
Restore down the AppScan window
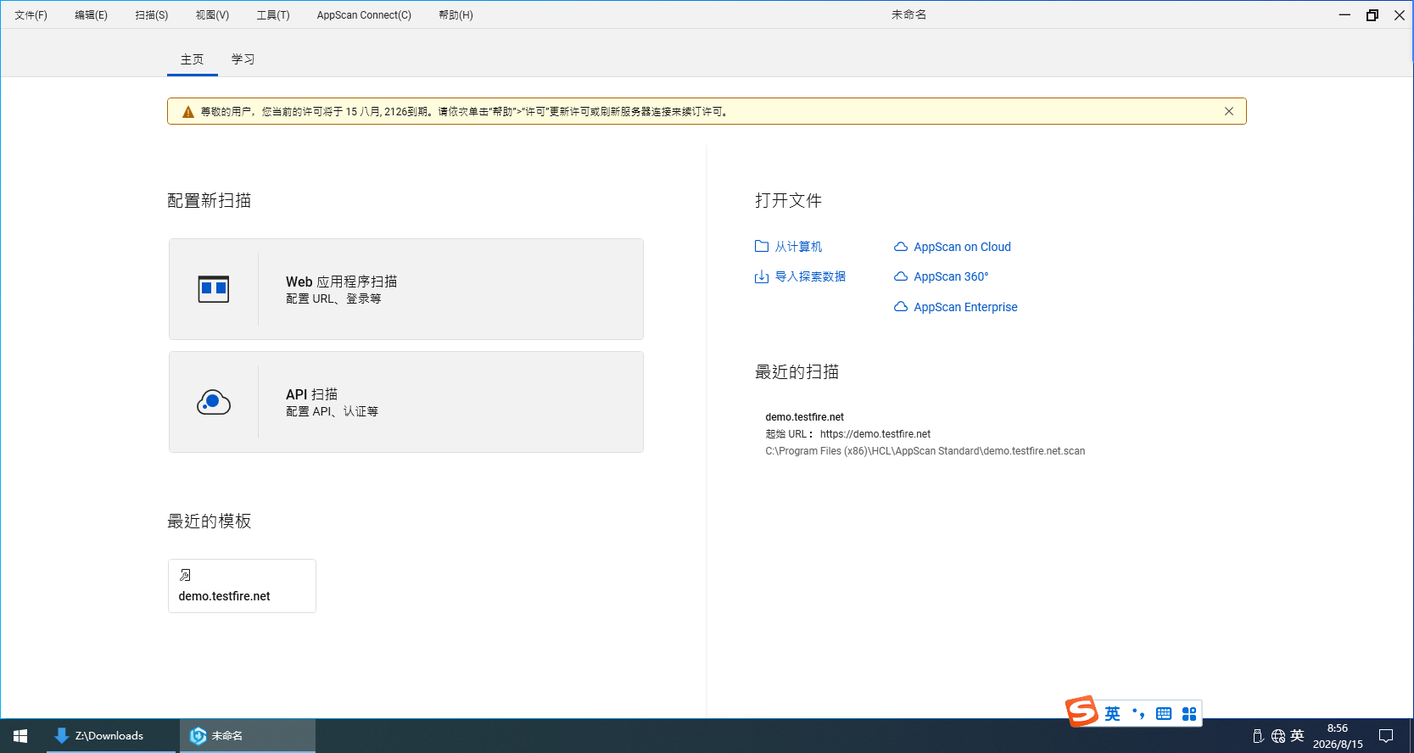click(x=1372, y=15)
